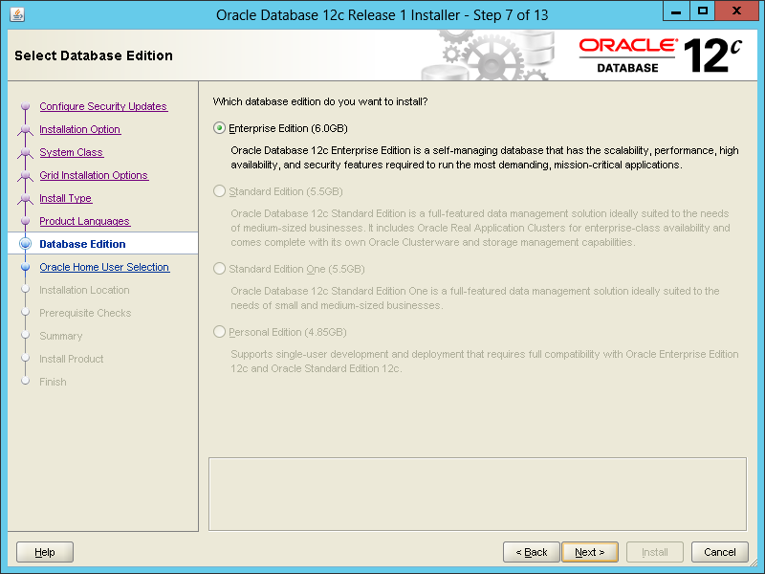This screenshot has width=765, height=574.
Task: Close the installer window
Action: (x=736, y=11)
